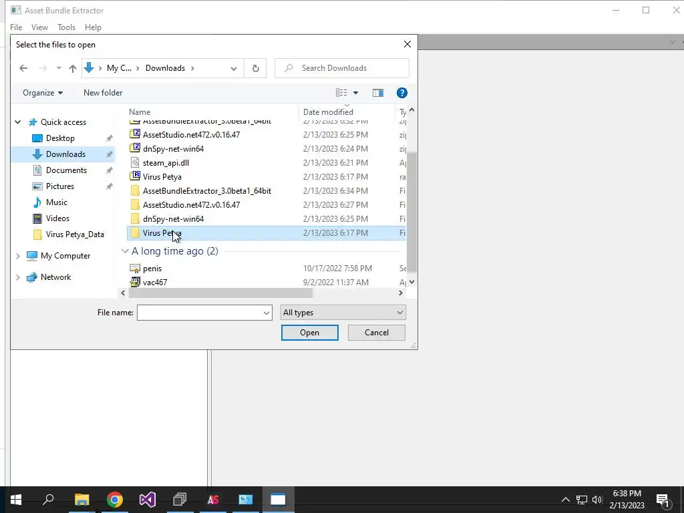Select AssetBundleExtractor_3.0beta1_64bit folder icon
The image size is (684, 513).
pyautogui.click(x=135, y=190)
